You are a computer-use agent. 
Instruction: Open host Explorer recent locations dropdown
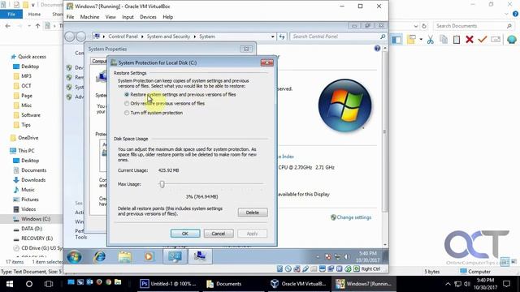[x=29, y=26]
